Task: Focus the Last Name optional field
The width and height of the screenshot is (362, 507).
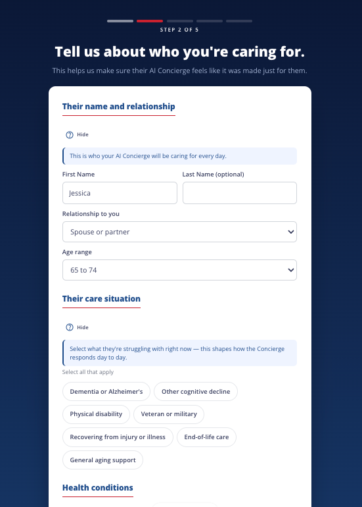Action: pos(240,193)
